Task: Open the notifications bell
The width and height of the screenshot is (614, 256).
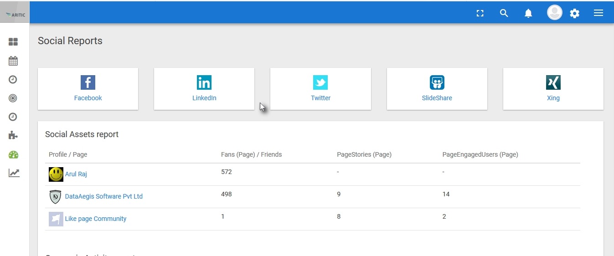Action: (528, 13)
